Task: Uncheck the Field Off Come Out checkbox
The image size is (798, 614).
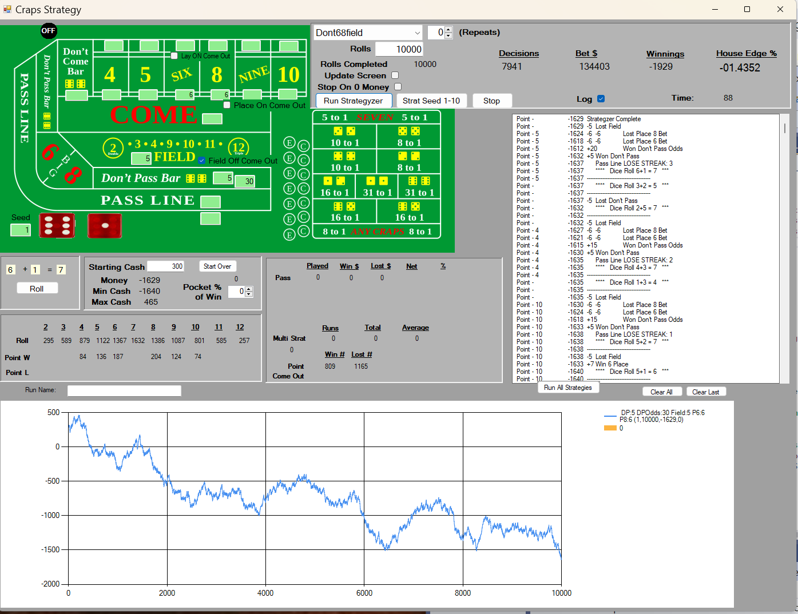Action: click(202, 161)
